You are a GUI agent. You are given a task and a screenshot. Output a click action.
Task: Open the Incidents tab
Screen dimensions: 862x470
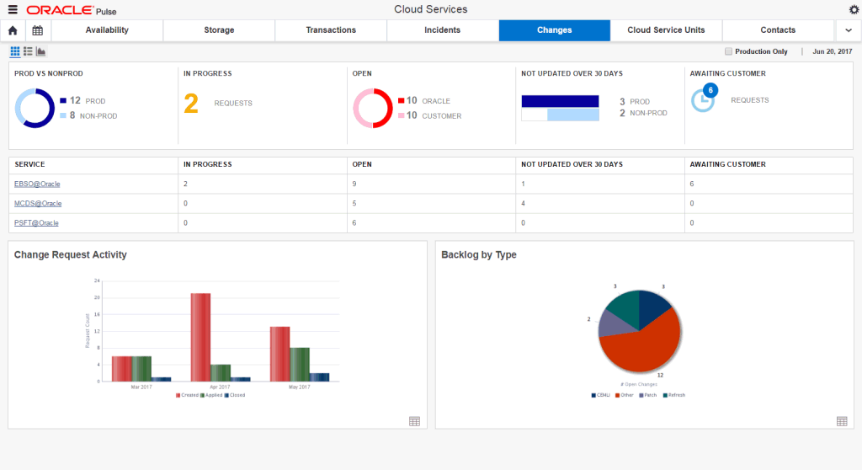[x=443, y=30]
